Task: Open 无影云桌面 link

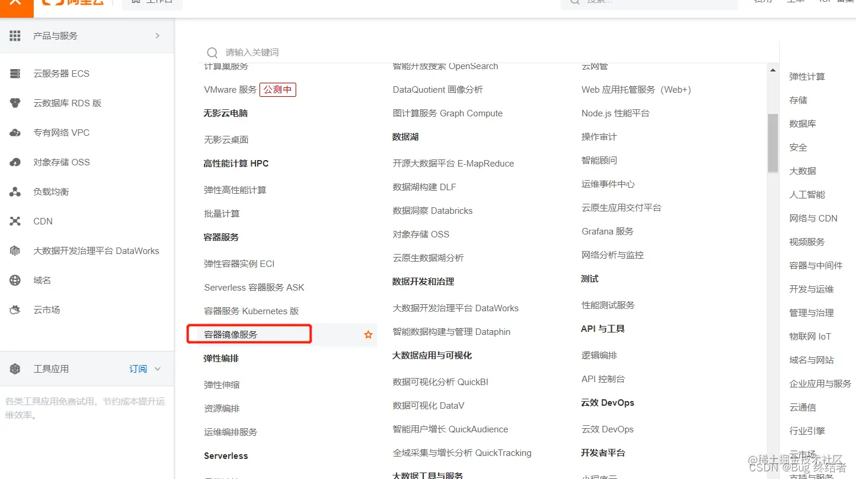Action: point(226,140)
